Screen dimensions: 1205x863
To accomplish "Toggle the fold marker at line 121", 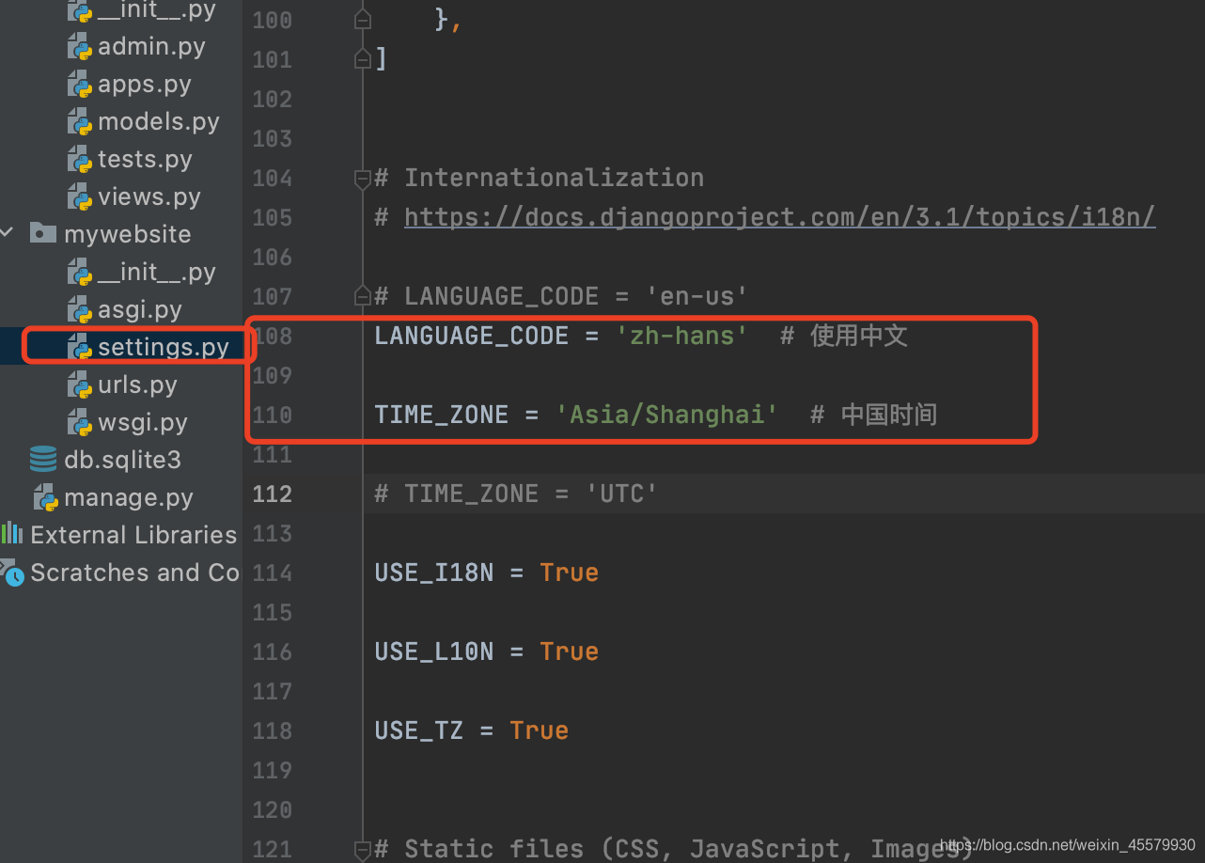I will 363,849.
